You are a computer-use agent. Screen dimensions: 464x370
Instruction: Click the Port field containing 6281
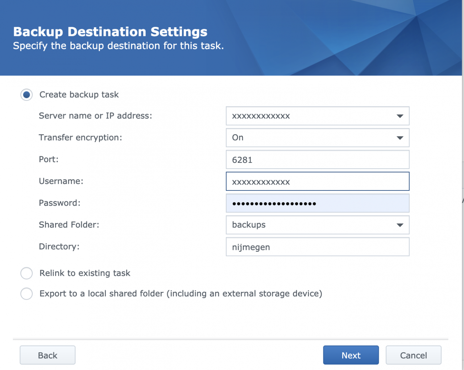[317, 160]
